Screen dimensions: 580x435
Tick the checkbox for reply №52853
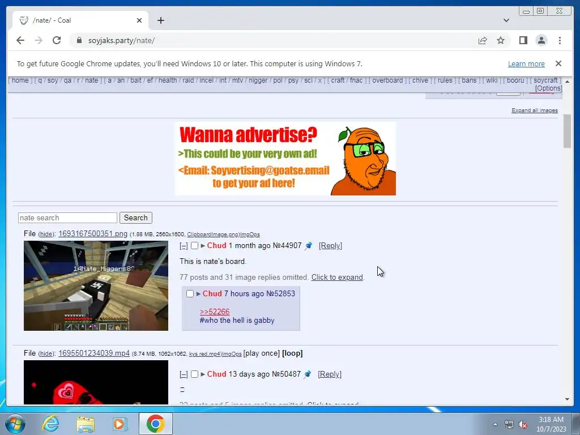[190, 294]
